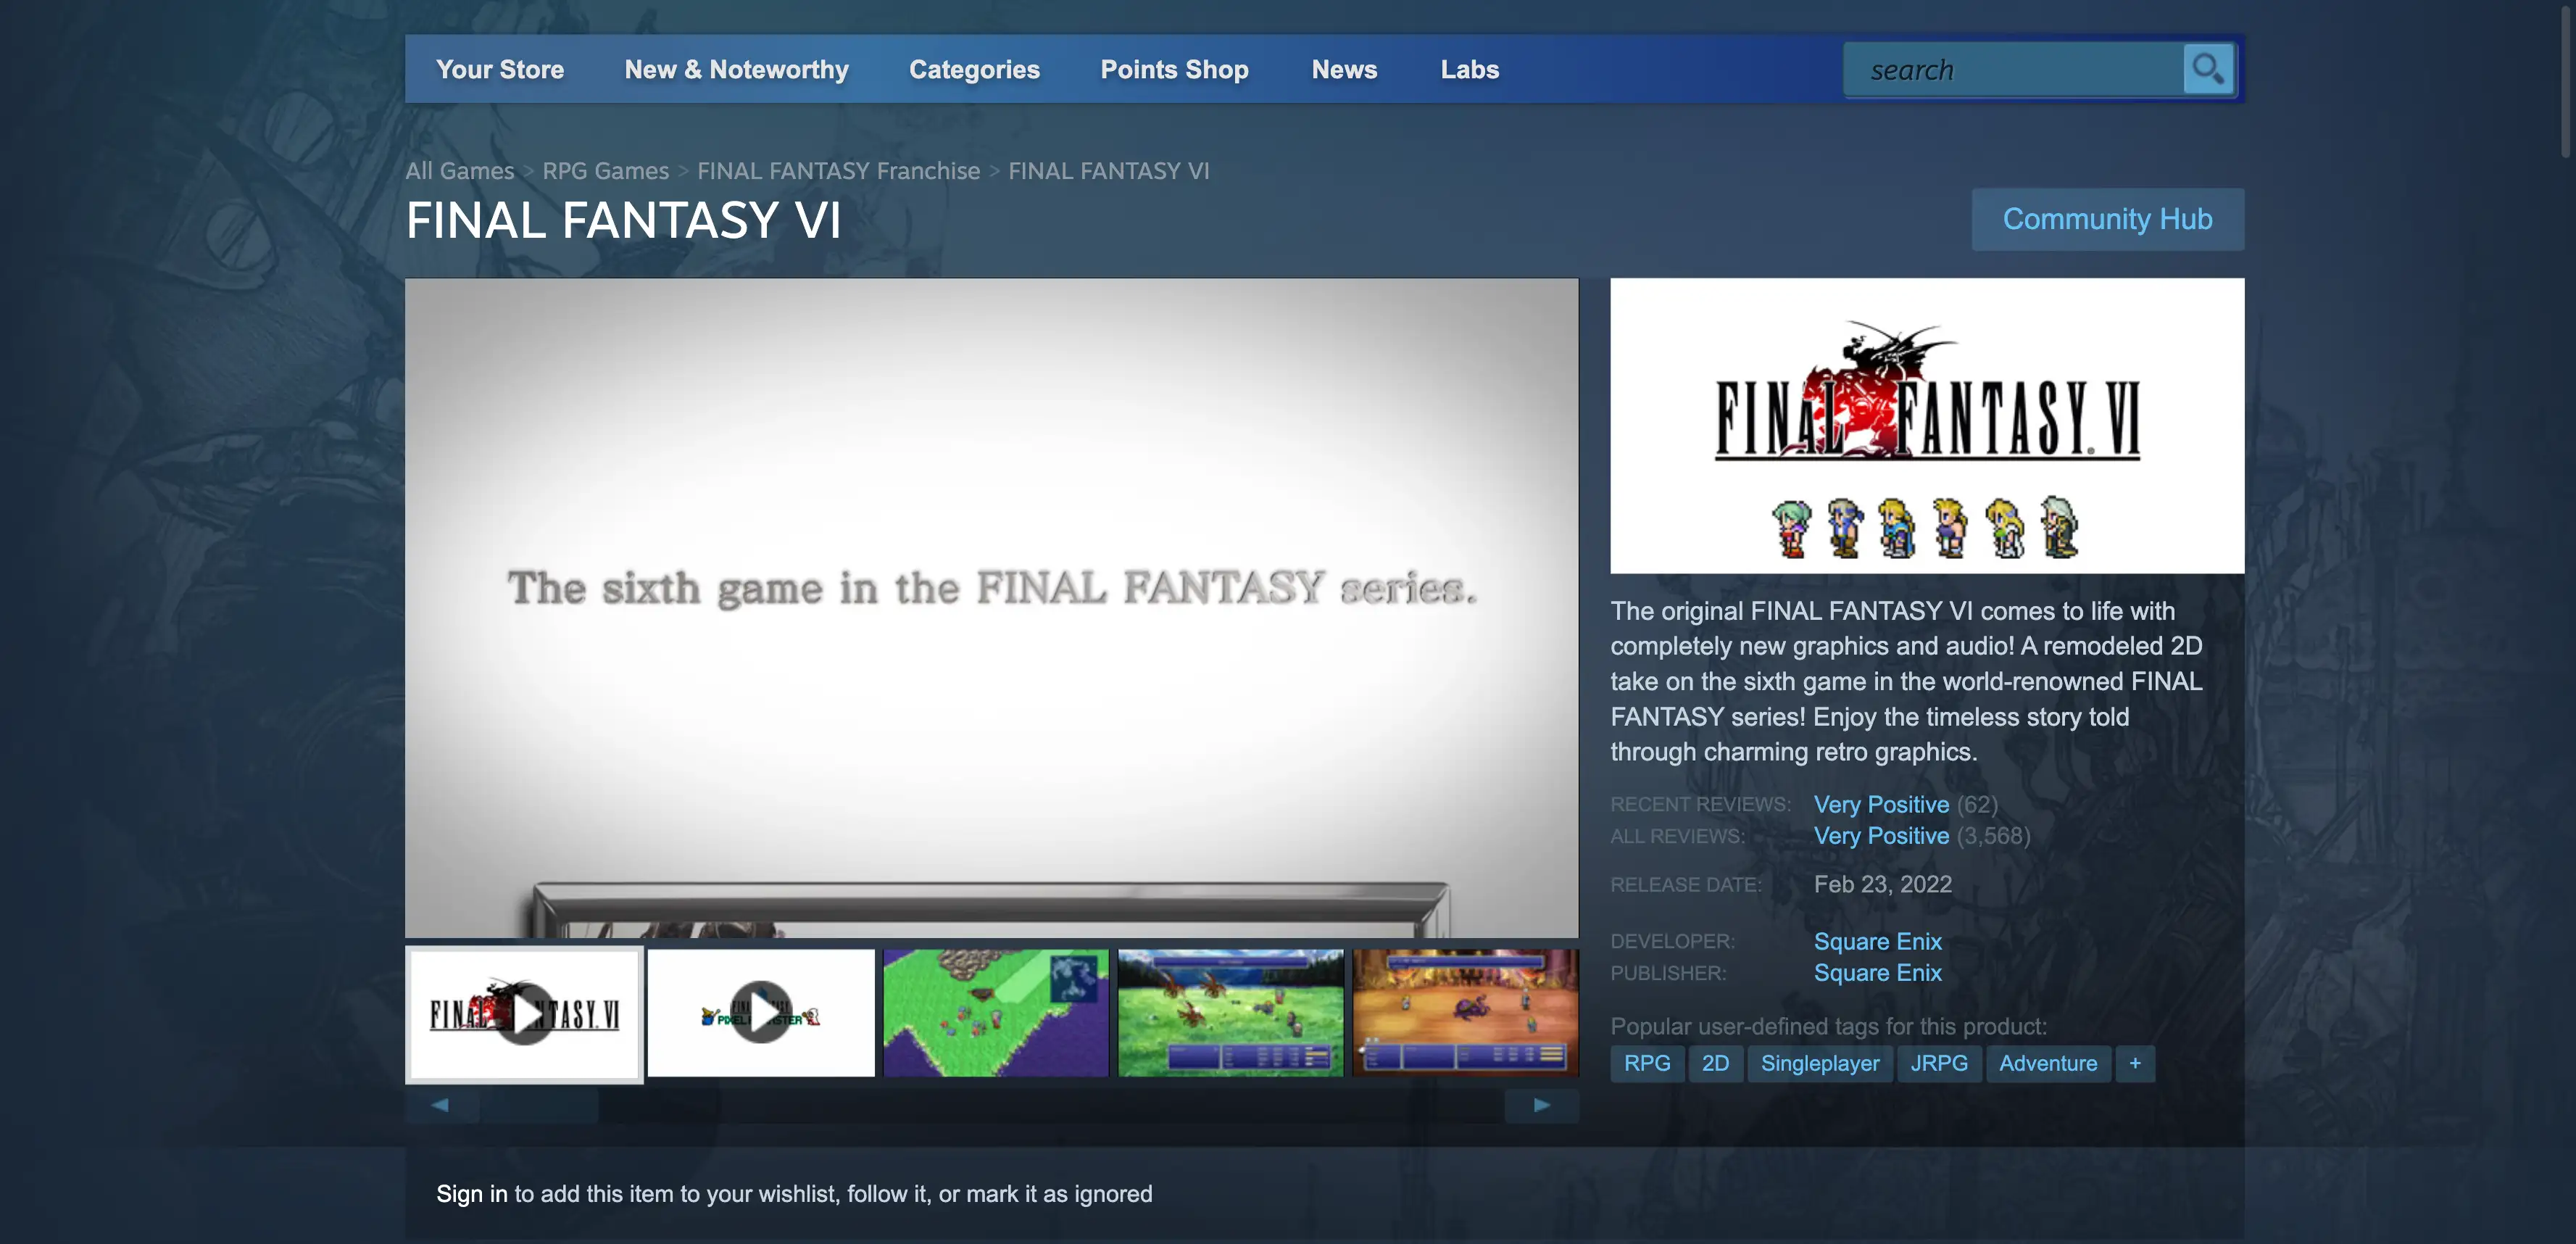Click the Sign in link
Viewport: 2576px width, 1244px height.
coord(472,1194)
